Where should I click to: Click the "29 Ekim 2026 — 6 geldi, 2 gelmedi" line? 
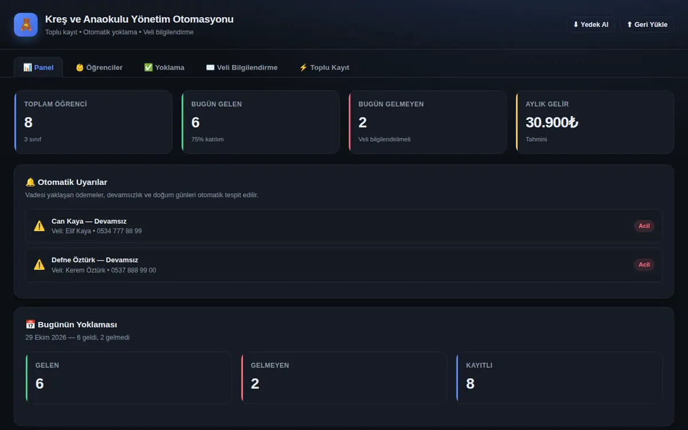[x=77, y=338]
